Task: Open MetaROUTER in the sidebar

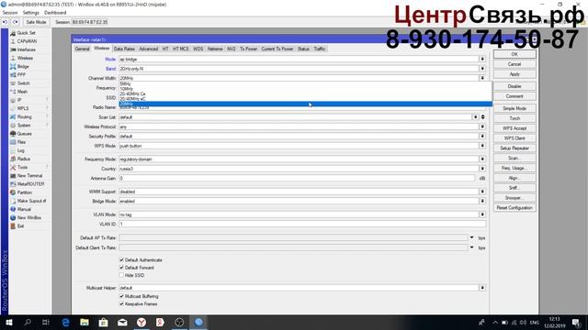Action: (x=30, y=184)
